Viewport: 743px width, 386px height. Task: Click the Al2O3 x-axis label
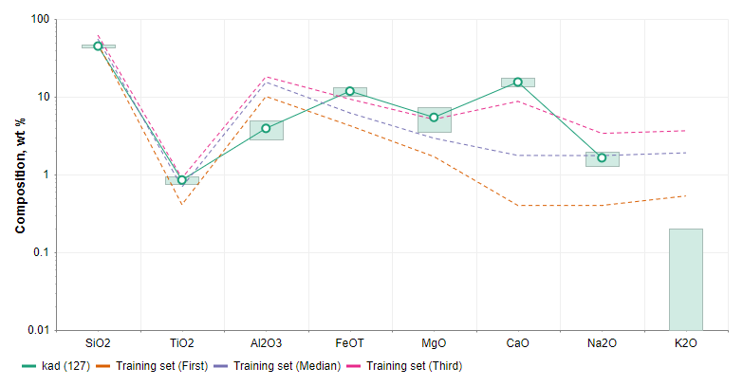(x=266, y=342)
